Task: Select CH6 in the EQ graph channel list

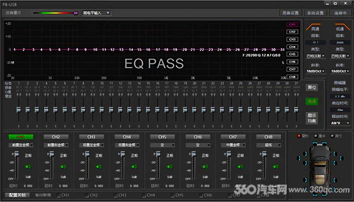Action: pyautogui.click(x=292, y=62)
